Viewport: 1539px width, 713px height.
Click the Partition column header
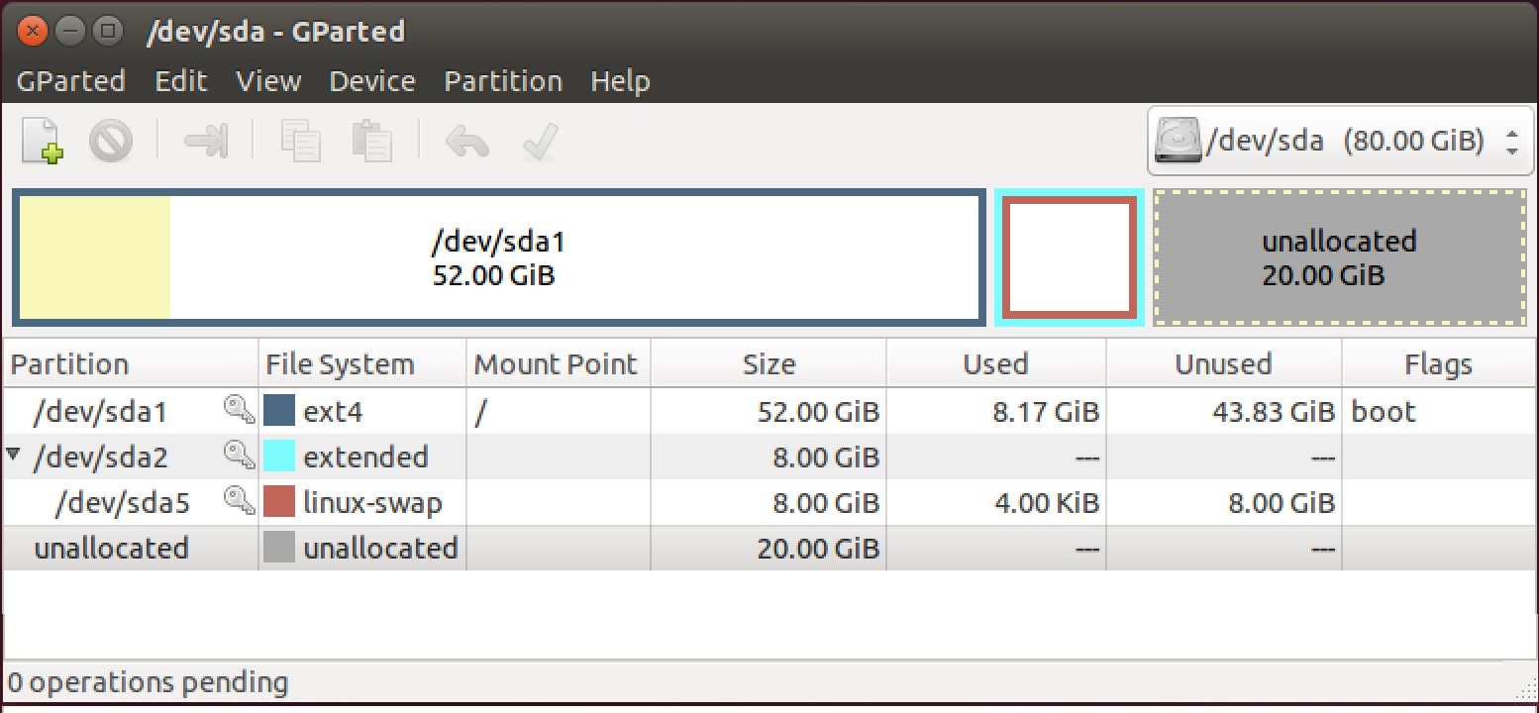click(130, 363)
